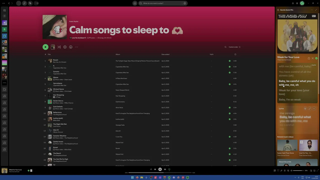Open the user profile avatar menu
Screen dimensions: 320x180
pyautogui.click(x=302, y=3)
